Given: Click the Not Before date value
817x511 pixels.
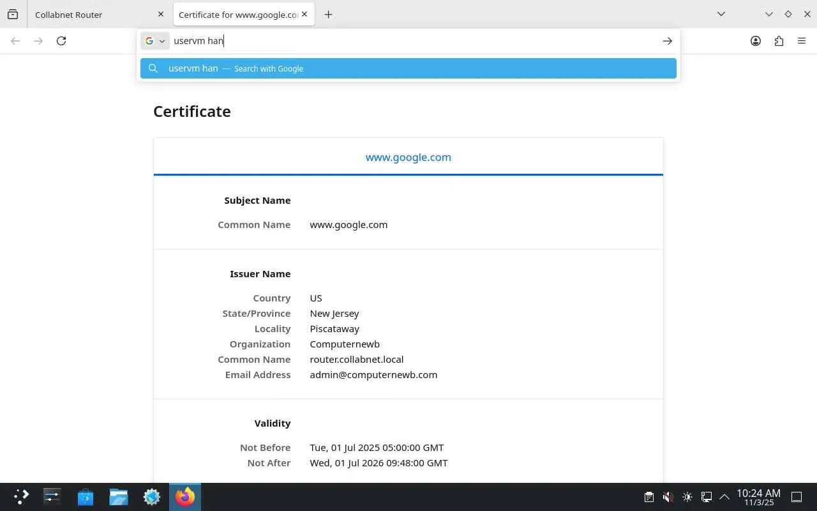Looking at the screenshot, I should click(x=377, y=447).
